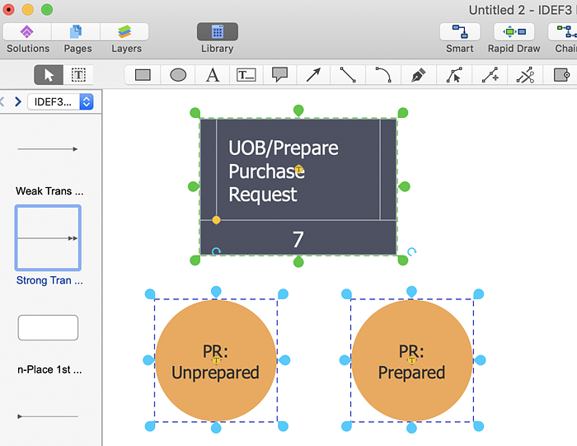The image size is (577, 446).
Task: Go to next library with forward chevron
Action: coord(18,102)
